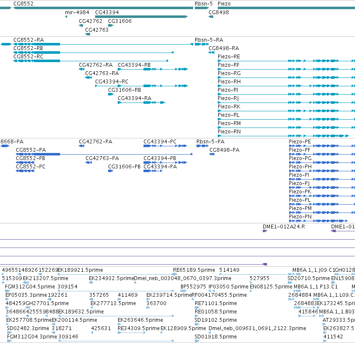
Task: Click the Piezo-RJ transcript label
Action: (228, 98)
